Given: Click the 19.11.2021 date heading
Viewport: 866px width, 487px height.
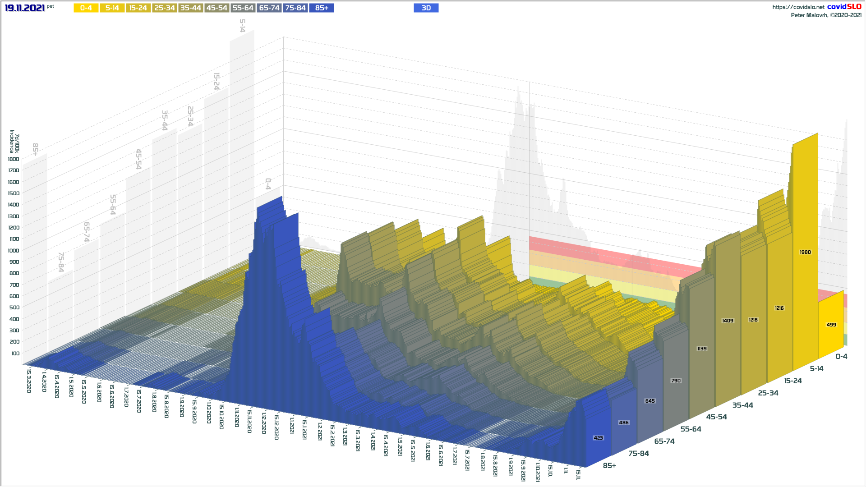Looking at the screenshot, I should pyautogui.click(x=25, y=8).
